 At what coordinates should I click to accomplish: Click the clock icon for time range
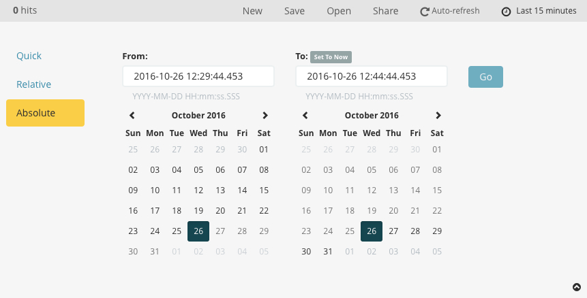tap(506, 12)
